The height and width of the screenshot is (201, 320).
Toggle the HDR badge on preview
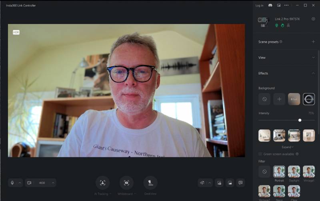point(16,32)
